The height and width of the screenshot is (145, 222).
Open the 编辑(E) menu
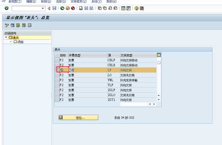pyautogui.click(x=31, y=2)
